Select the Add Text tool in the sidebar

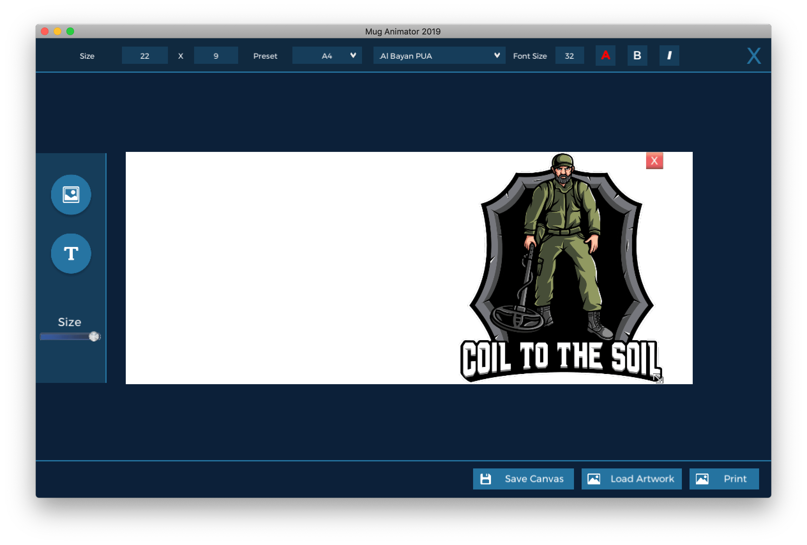(71, 253)
